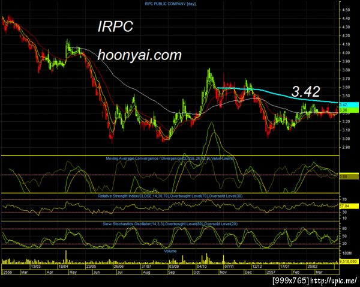Screen dimensions: 360x287
Task: Select the 3.90 price axis label
Action: pyautogui.click(x=346, y=62)
